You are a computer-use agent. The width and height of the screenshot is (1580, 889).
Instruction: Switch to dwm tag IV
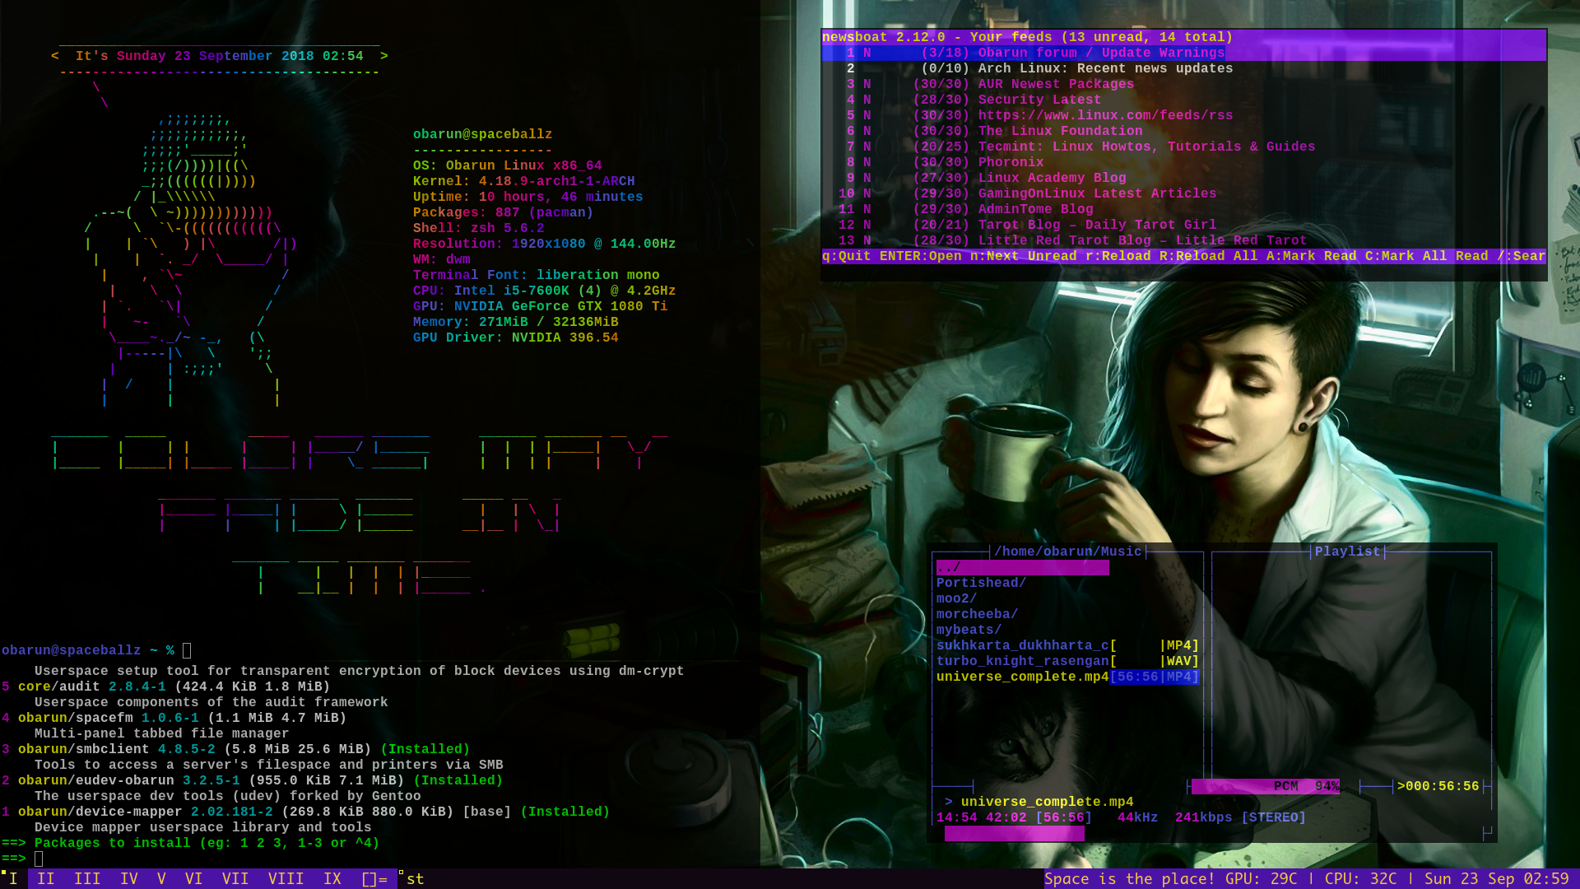pos(129,879)
